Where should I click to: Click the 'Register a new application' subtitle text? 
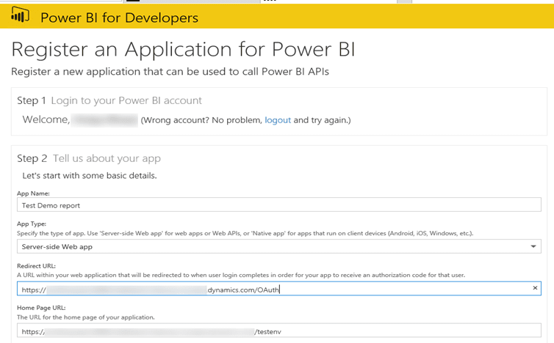[170, 72]
